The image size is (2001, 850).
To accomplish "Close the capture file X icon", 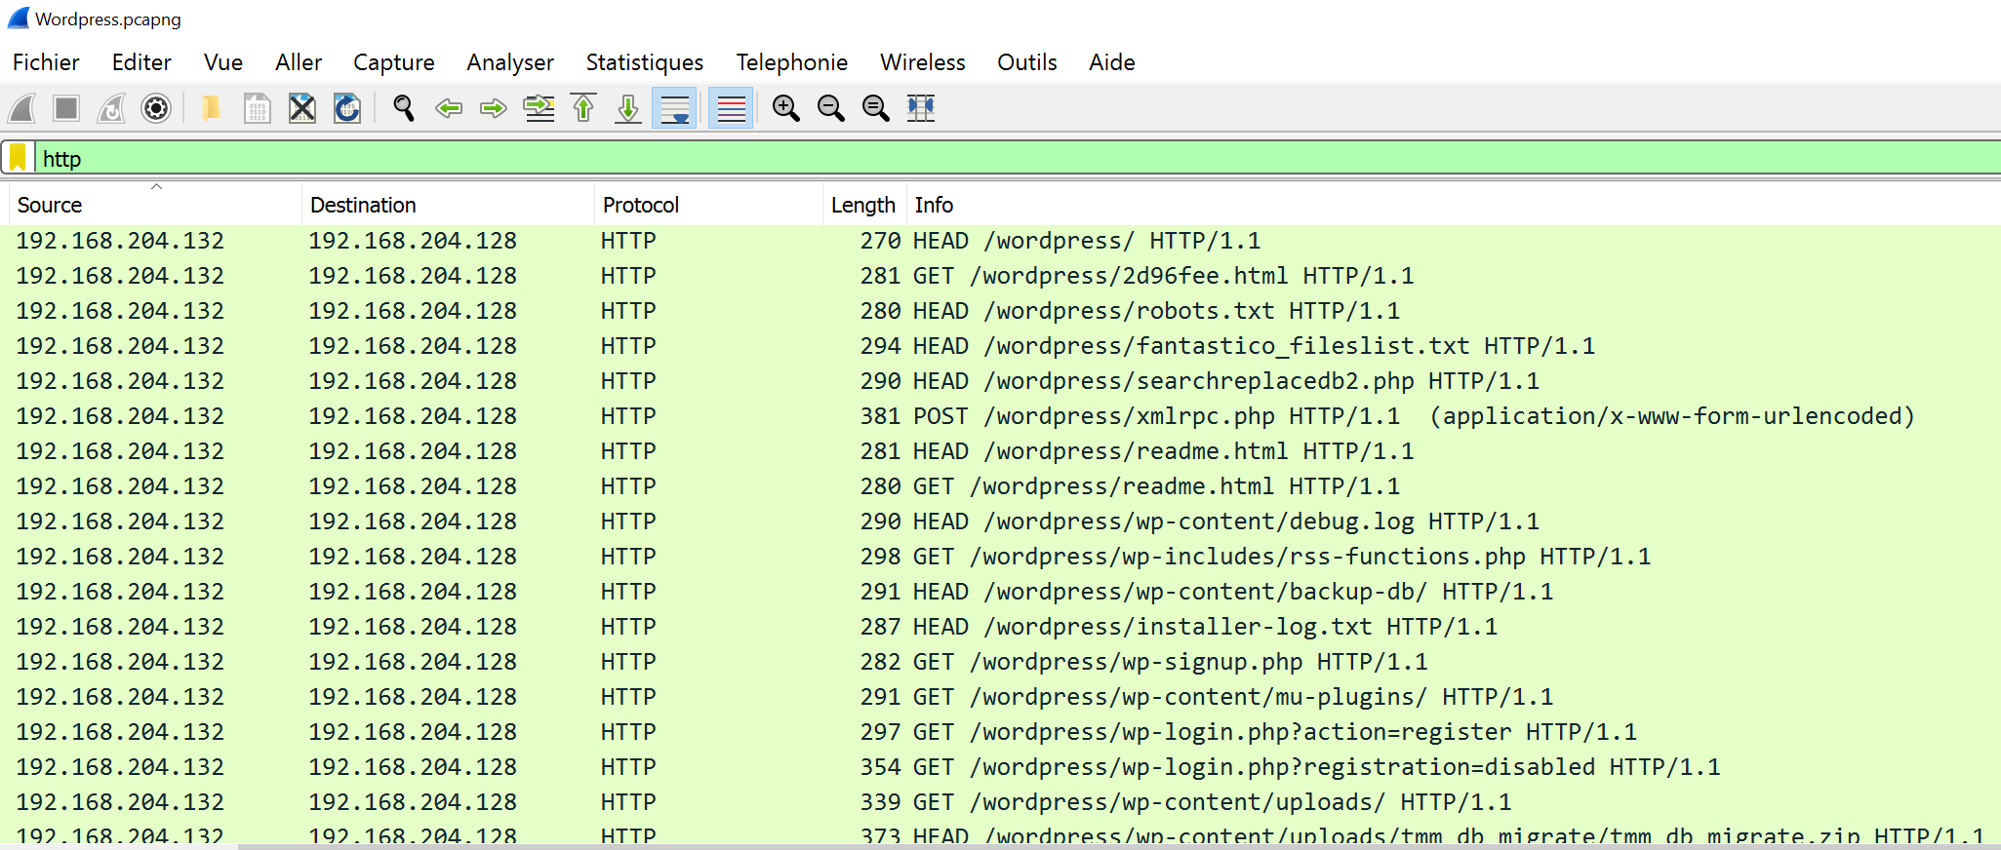I will [x=302, y=108].
